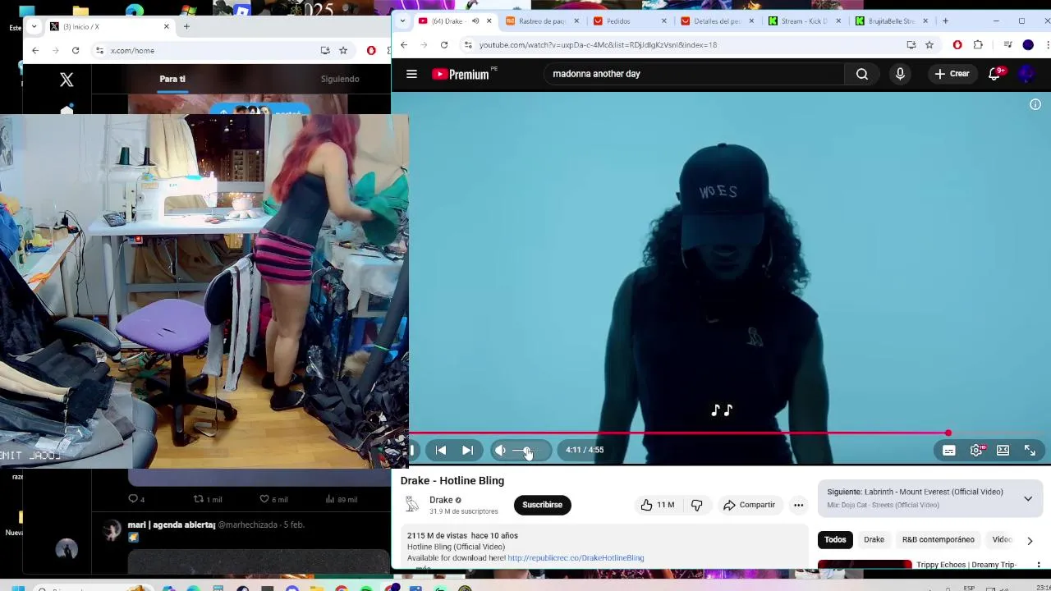Open the Drake channel name link
Viewport: 1051px width, 591px height.
pos(441,500)
